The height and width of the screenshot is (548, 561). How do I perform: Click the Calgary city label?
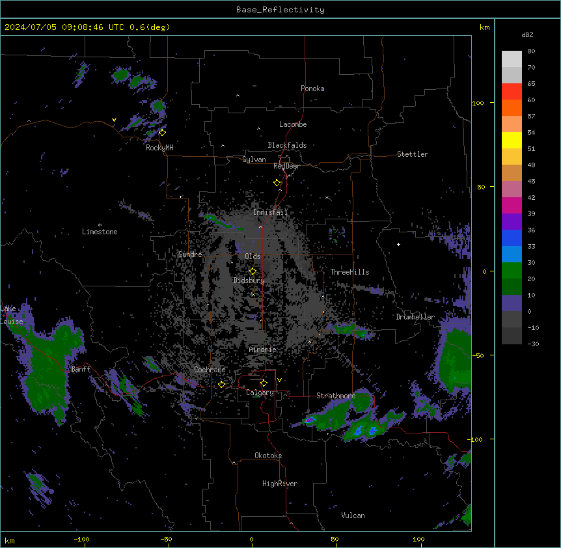click(260, 392)
